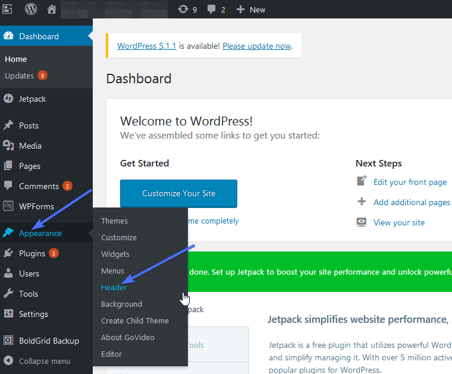Expand the New content dropdown

tap(251, 10)
